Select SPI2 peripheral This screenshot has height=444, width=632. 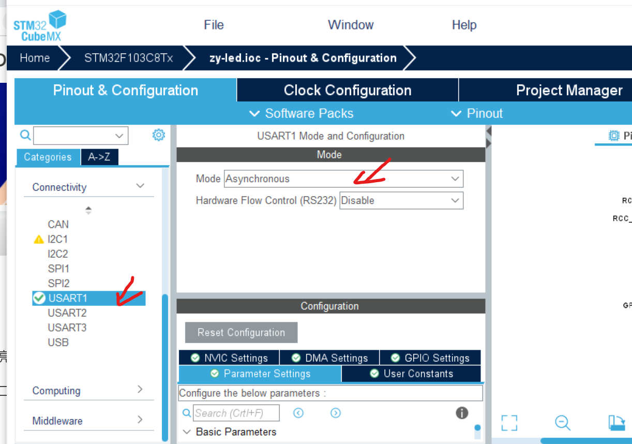(x=58, y=283)
